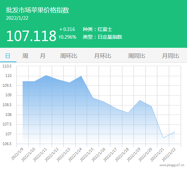Click the chart low point at 2022/1/21
187x169 pixels.
163,138
